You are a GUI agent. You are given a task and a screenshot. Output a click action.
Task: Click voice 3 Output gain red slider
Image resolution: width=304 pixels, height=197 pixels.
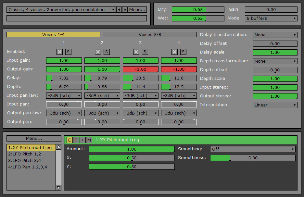[141, 69]
